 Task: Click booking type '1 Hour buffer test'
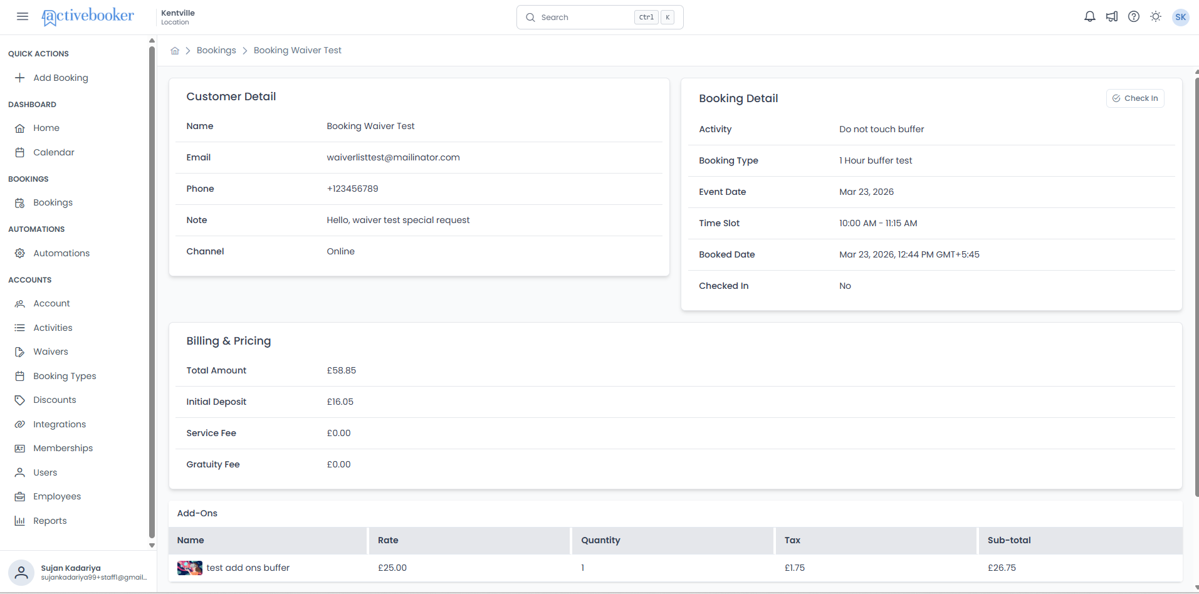point(876,160)
